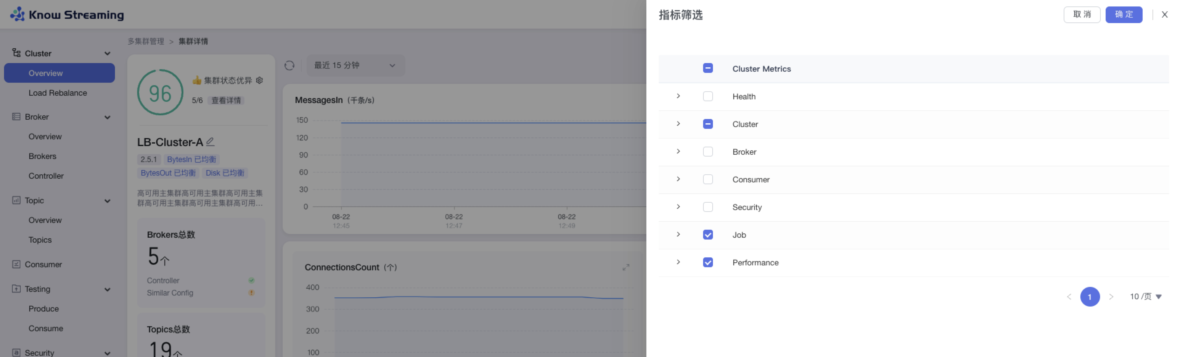
Task: Go to Brokers under the Broker menu
Action: pos(43,157)
